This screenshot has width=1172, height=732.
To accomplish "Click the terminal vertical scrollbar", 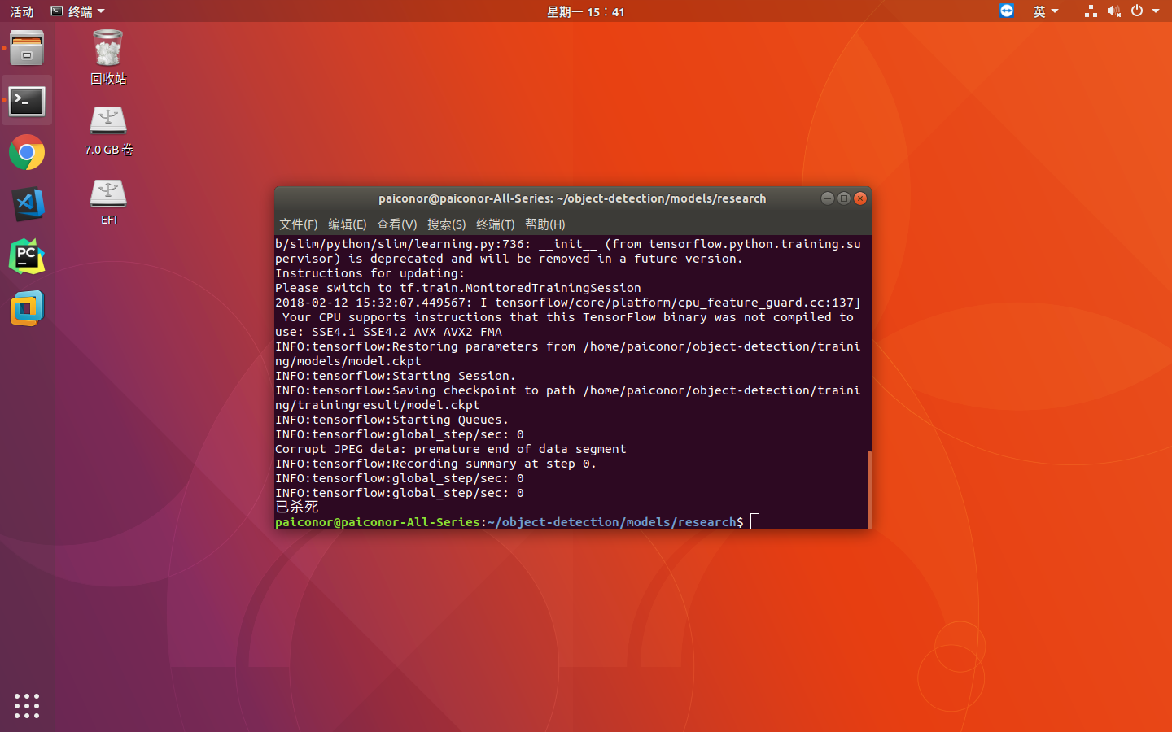I will pos(868,490).
